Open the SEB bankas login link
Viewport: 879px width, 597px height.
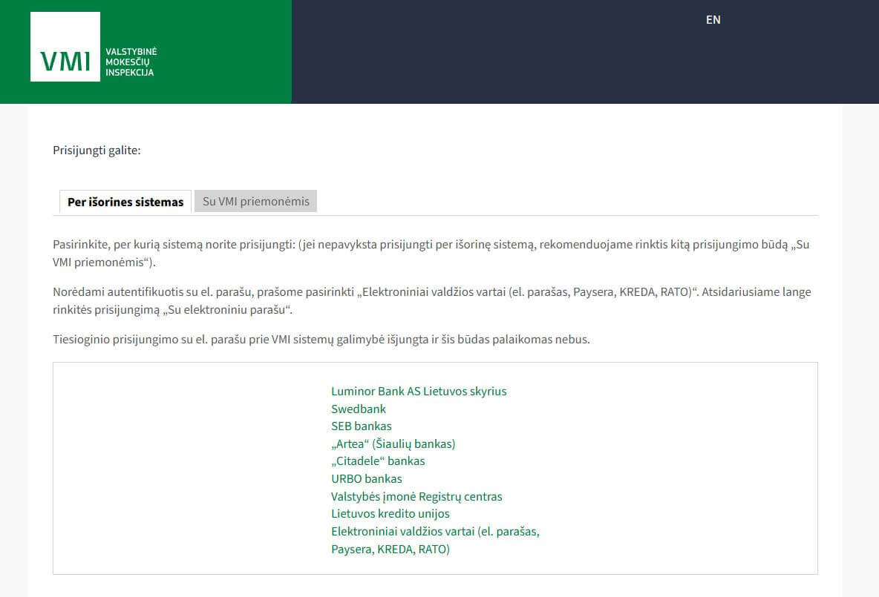click(361, 426)
